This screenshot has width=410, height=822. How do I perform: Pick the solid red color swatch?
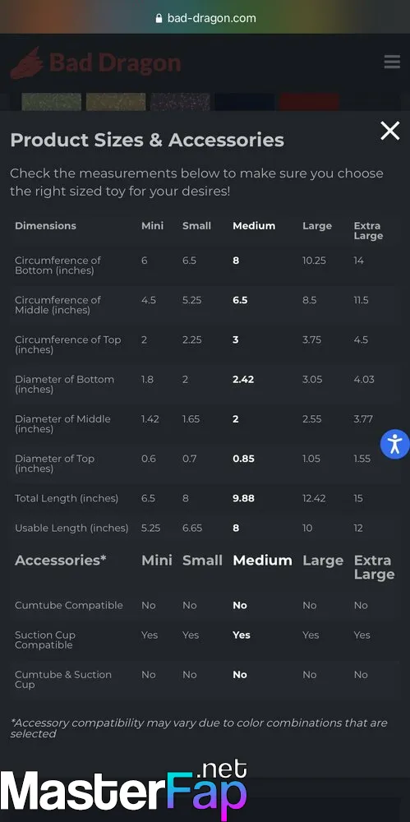309,102
